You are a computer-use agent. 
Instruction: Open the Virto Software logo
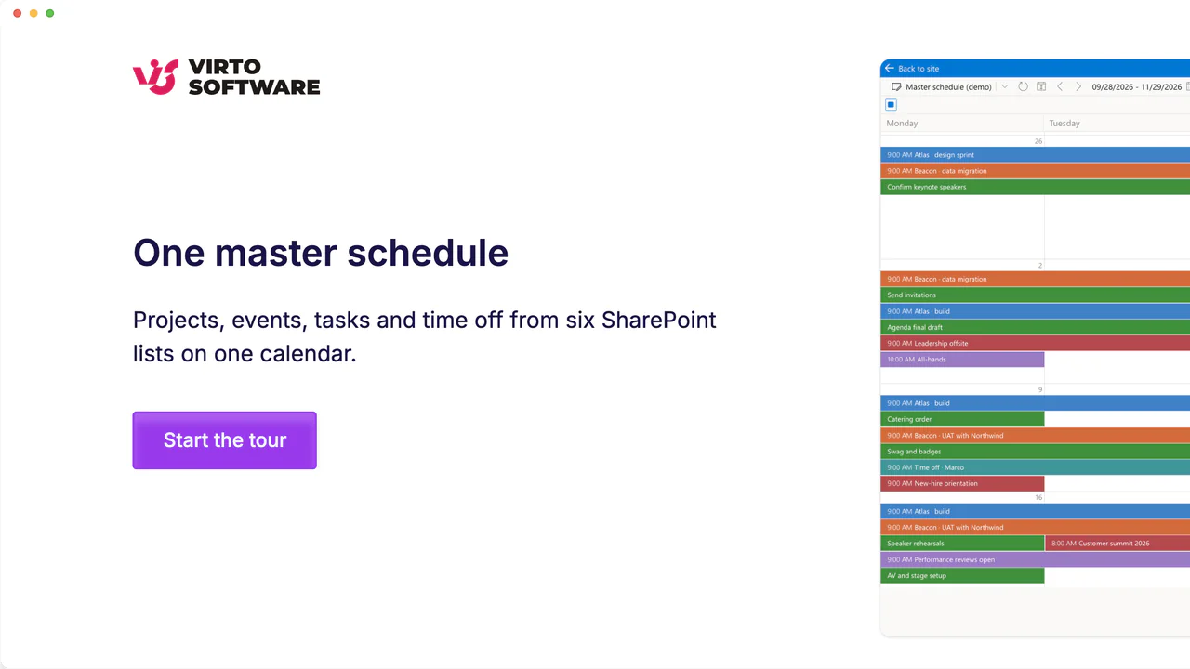tap(227, 77)
